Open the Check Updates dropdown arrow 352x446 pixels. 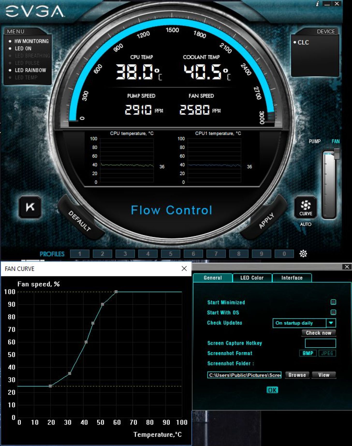tap(331, 323)
